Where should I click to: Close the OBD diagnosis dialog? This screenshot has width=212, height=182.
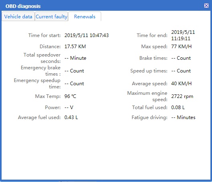pos(206,6)
